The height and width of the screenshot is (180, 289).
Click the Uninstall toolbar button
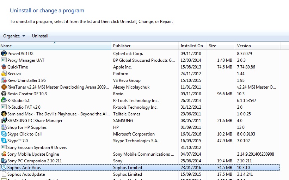click(40, 36)
